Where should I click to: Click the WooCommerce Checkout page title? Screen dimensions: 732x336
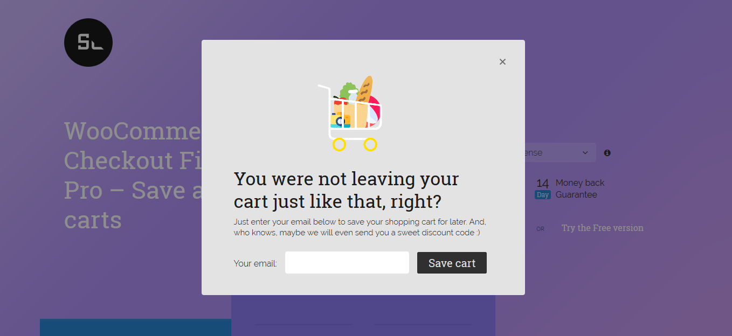[133, 176]
